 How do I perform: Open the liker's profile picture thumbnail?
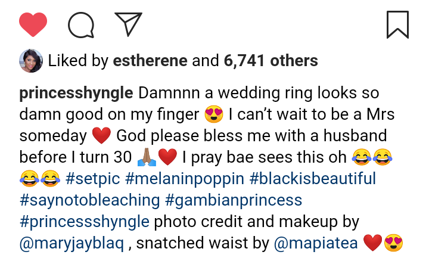30,60
